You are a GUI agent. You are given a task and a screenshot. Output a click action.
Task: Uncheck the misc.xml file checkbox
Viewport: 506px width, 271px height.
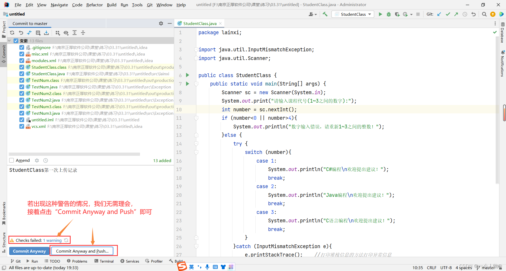click(22, 54)
